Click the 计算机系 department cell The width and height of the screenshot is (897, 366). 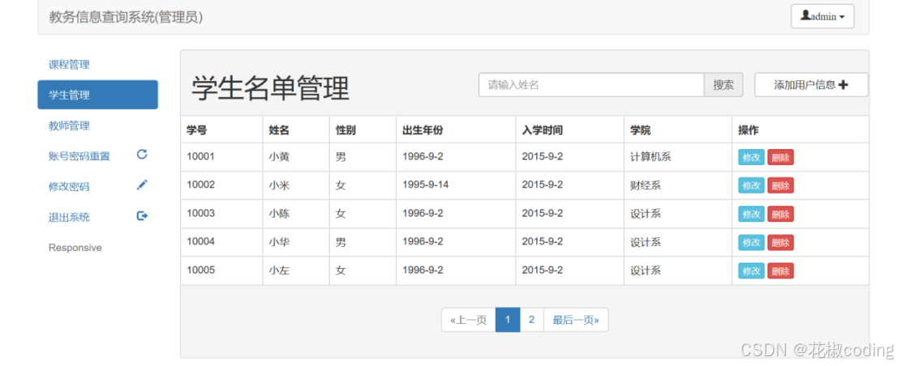(650, 156)
